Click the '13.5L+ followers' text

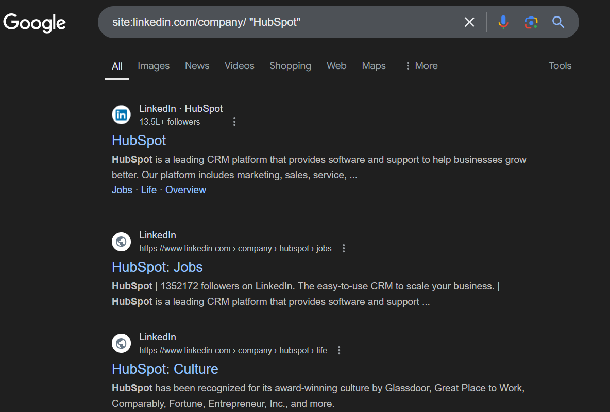170,122
